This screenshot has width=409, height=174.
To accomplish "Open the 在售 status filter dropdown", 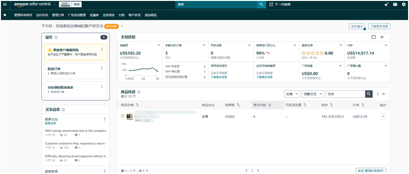I will [x=292, y=94].
